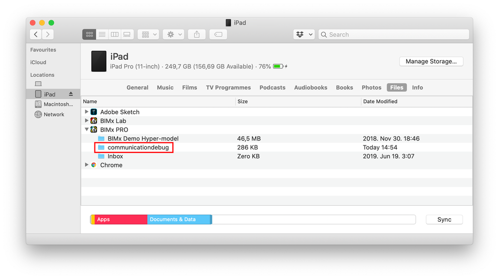This screenshot has width=499, height=279.
Task: Collapse the BIMx PRO disclosure triangle
Action: pos(86,130)
